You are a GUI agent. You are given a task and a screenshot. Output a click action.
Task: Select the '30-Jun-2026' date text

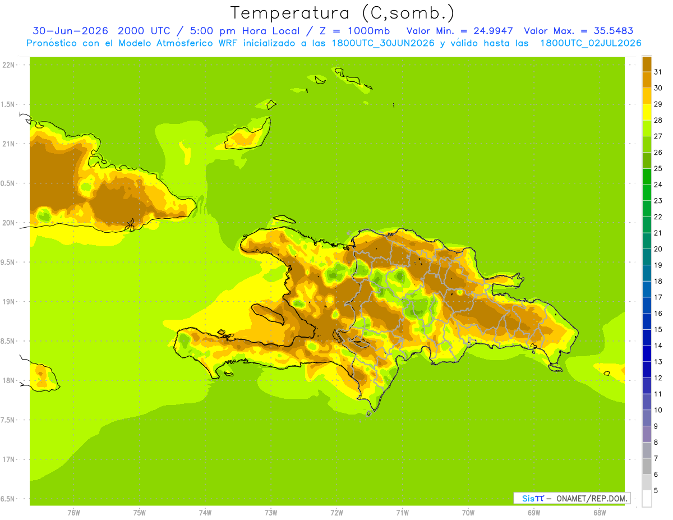[x=71, y=31]
